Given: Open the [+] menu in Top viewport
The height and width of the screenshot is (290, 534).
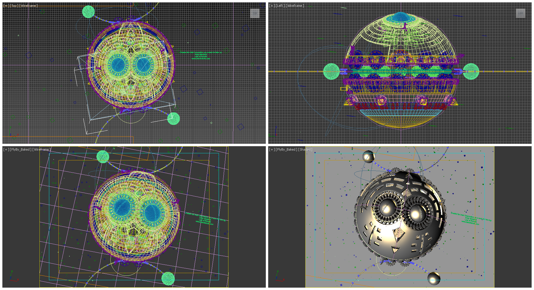Looking at the screenshot, I should (6, 6).
